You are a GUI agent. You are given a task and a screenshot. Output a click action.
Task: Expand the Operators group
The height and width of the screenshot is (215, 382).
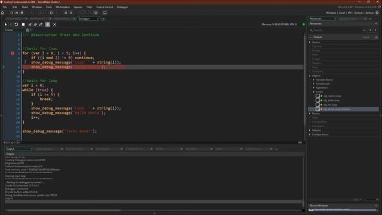pos(314,88)
